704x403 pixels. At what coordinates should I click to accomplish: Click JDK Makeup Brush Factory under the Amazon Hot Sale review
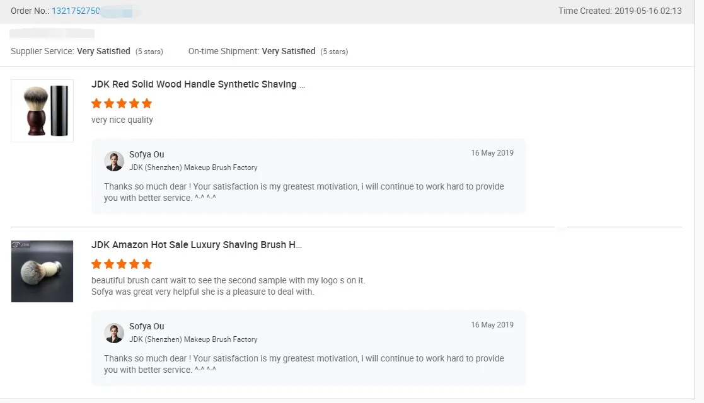coord(193,339)
